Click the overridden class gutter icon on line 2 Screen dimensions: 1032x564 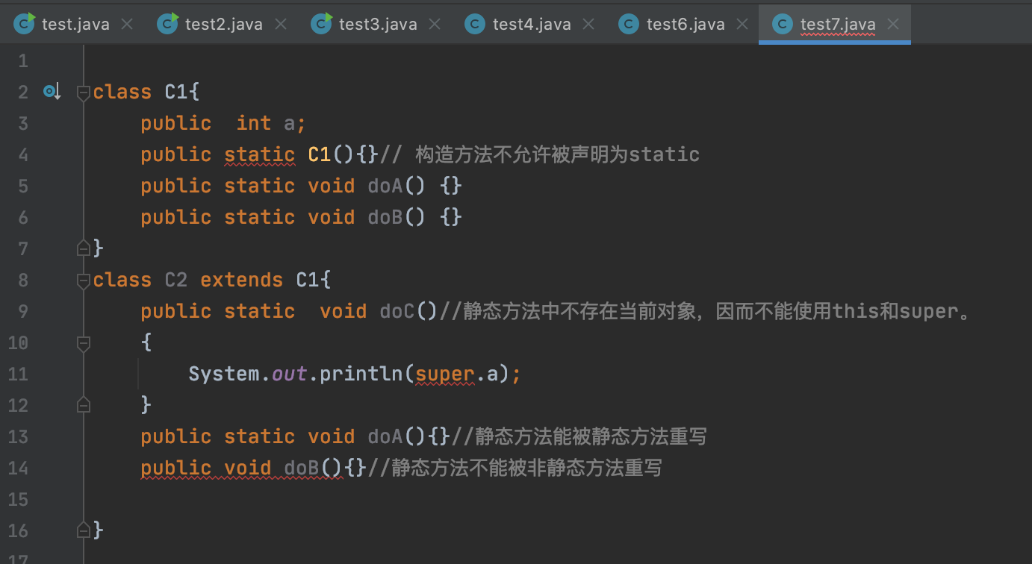coord(51,92)
